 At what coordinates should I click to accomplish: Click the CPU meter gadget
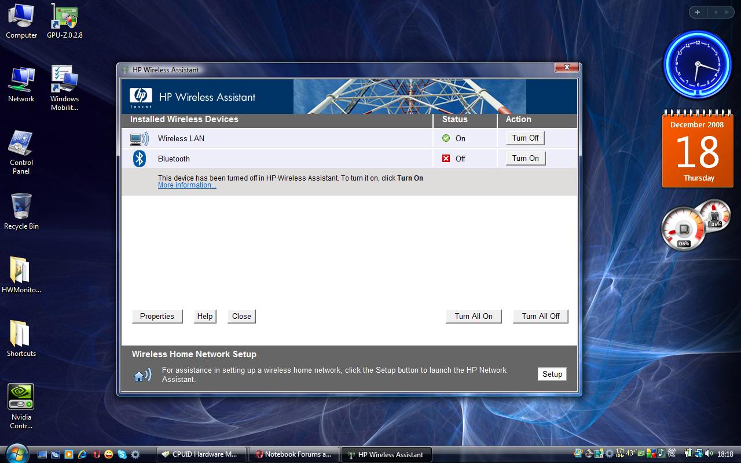683,230
